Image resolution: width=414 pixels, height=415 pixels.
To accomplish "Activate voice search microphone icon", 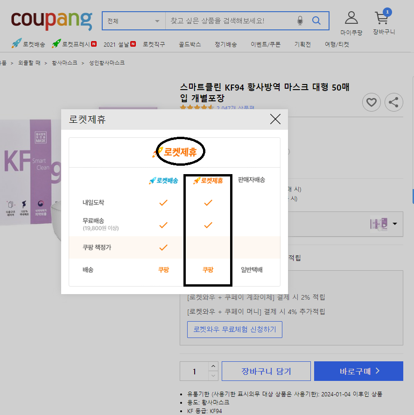I will [x=300, y=21].
